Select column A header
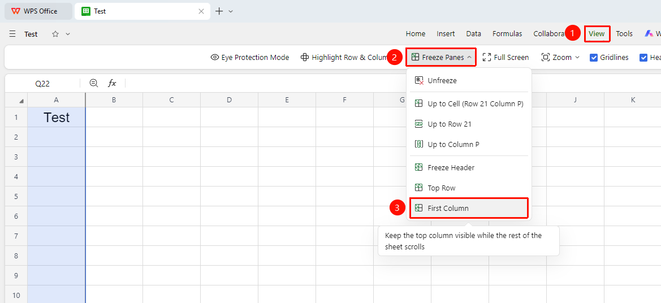 pos(57,100)
